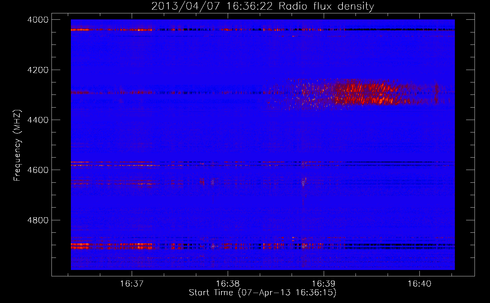Screen dimensions: 490x303
Task: Click the 'Start Time (07-Apr-13 16:36:15)' axis title
Action: pyautogui.click(x=263, y=293)
